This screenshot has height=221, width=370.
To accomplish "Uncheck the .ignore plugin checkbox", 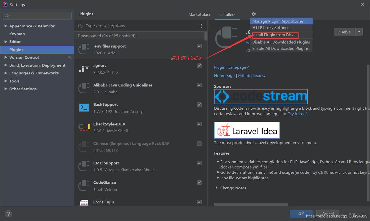I will (x=199, y=66).
